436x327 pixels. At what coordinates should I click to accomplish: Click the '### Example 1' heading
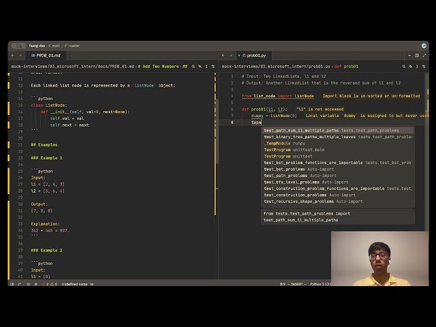coord(46,158)
